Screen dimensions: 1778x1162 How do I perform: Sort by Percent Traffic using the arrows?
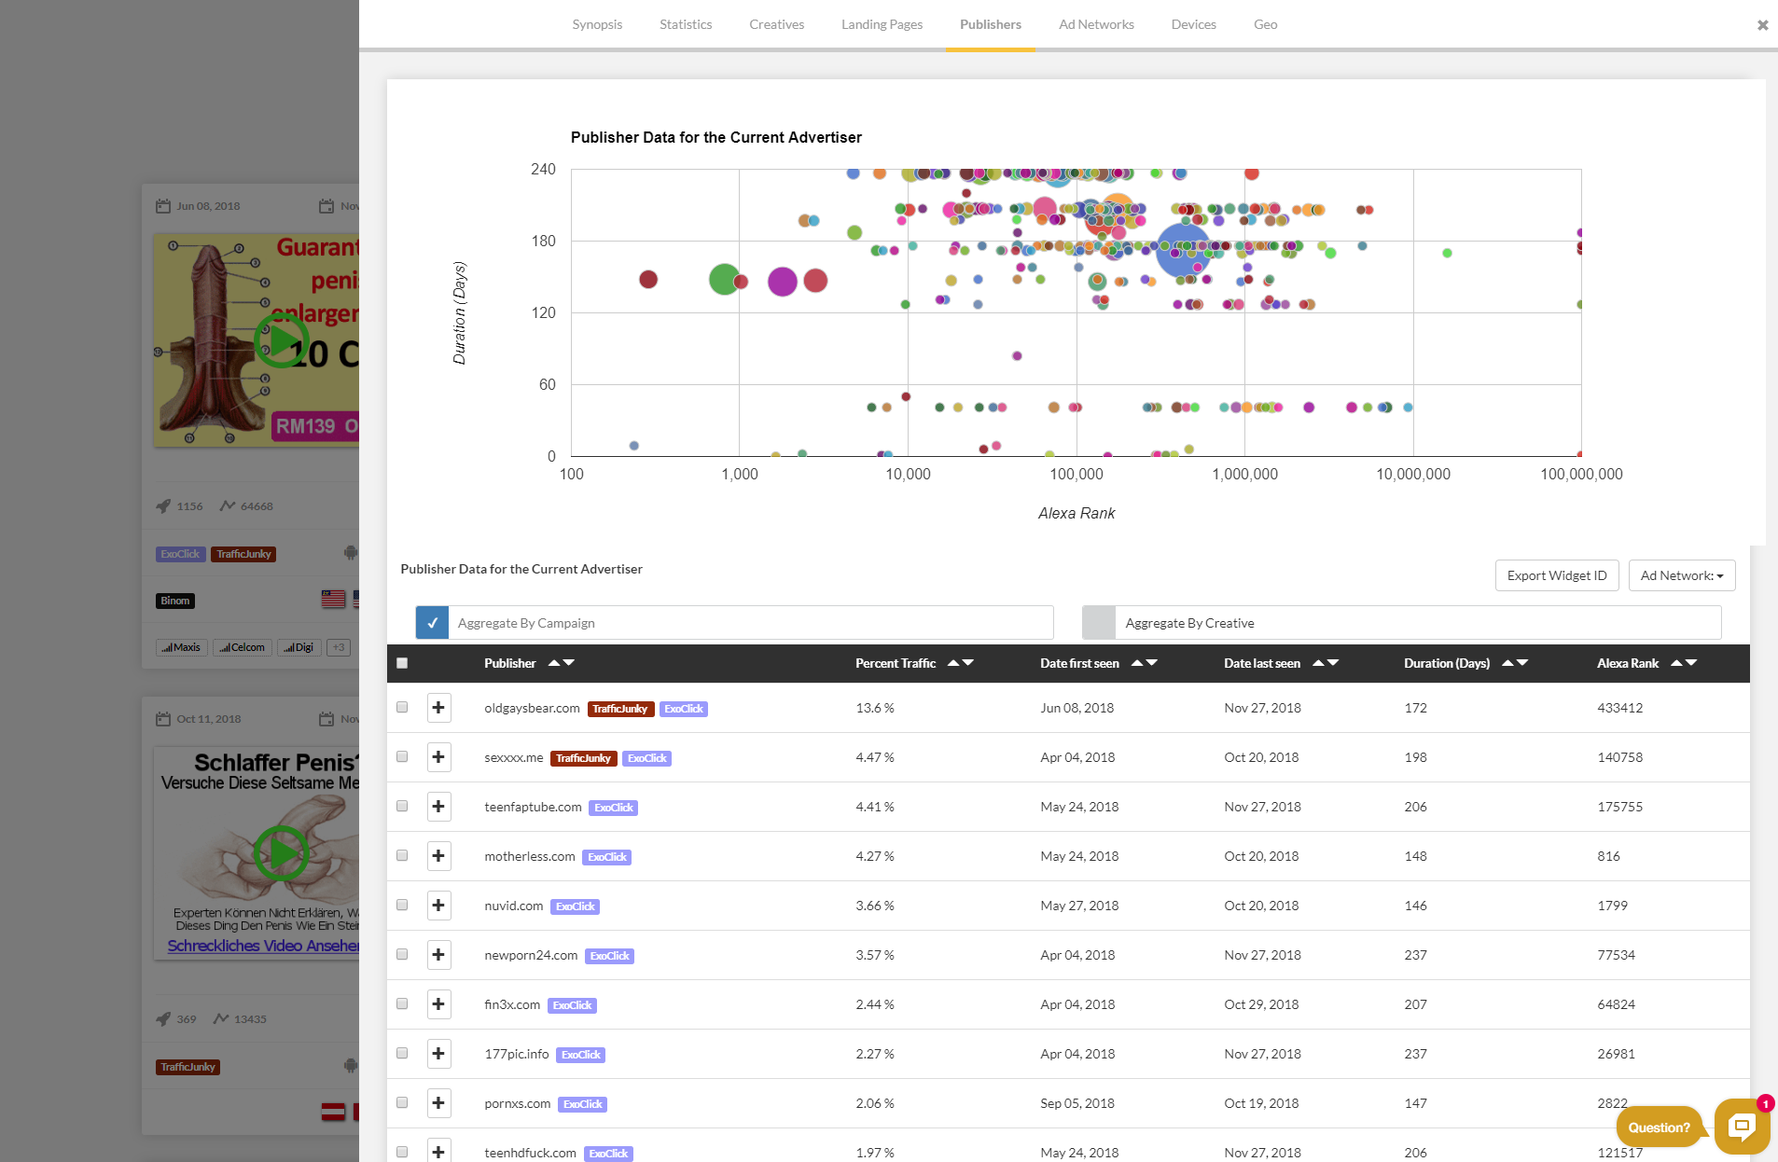click(x=960, y=663)
